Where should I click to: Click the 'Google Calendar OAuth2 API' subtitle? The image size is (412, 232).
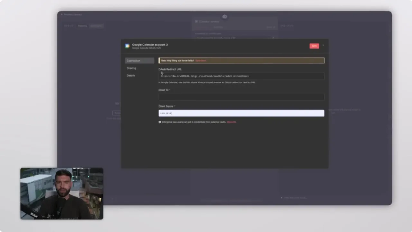[146, 48]
